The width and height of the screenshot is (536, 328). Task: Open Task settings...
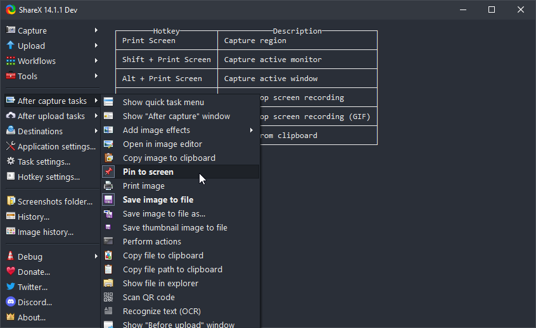[x=53, y=161]
